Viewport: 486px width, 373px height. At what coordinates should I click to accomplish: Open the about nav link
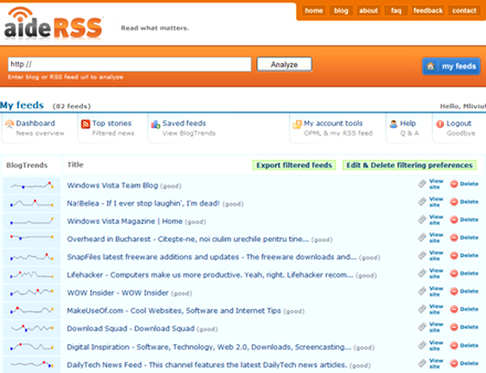pyautogui.click(x=369, y=10)
